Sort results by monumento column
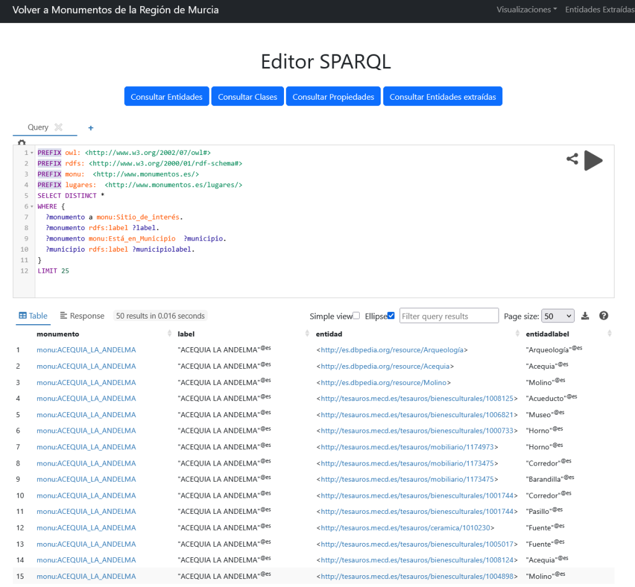Viewport: 635px width, 587px height. (169, 334)
